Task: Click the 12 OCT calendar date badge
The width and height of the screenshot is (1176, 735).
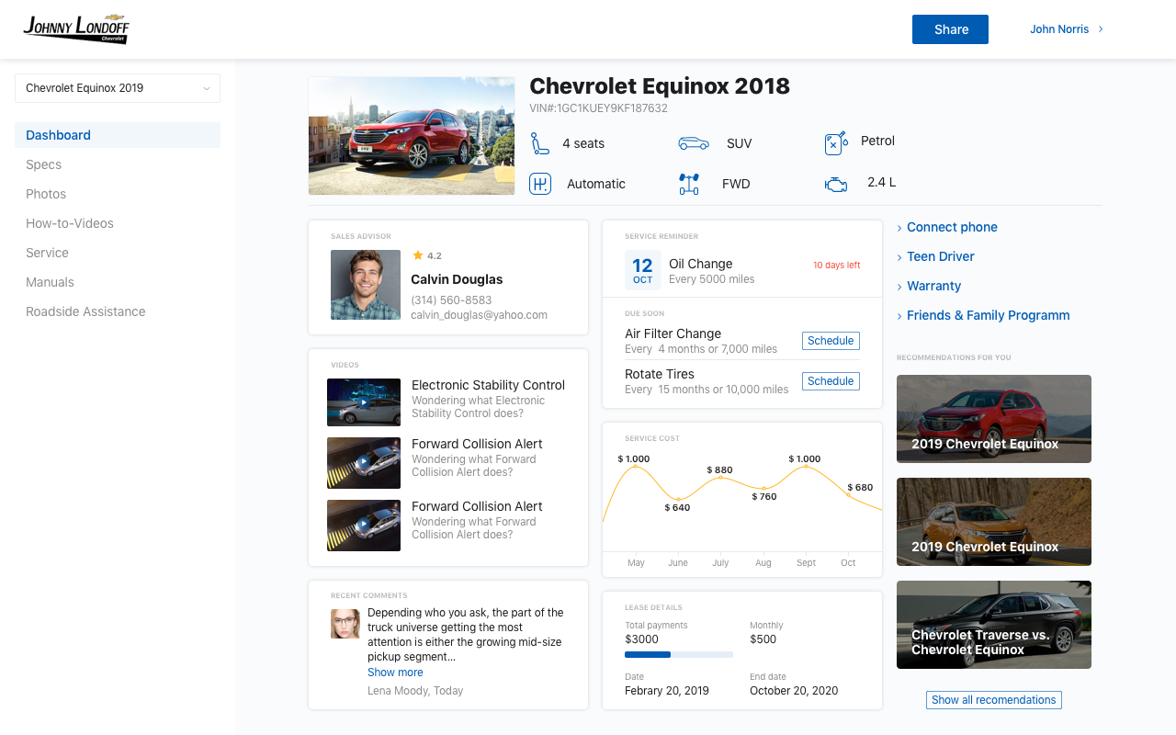Action: [x=642, y=271]
